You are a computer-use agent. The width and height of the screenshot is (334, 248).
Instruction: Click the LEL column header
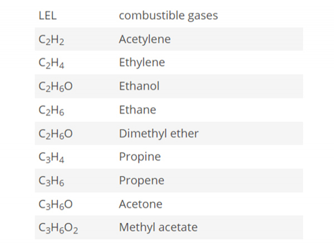click(x=48, y=16)
